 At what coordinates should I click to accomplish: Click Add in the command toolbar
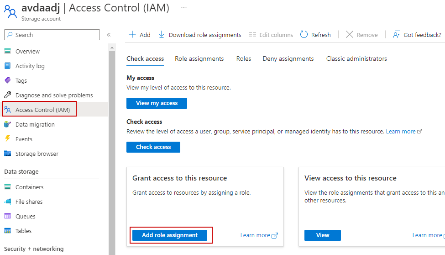click(x=140, y=35)
